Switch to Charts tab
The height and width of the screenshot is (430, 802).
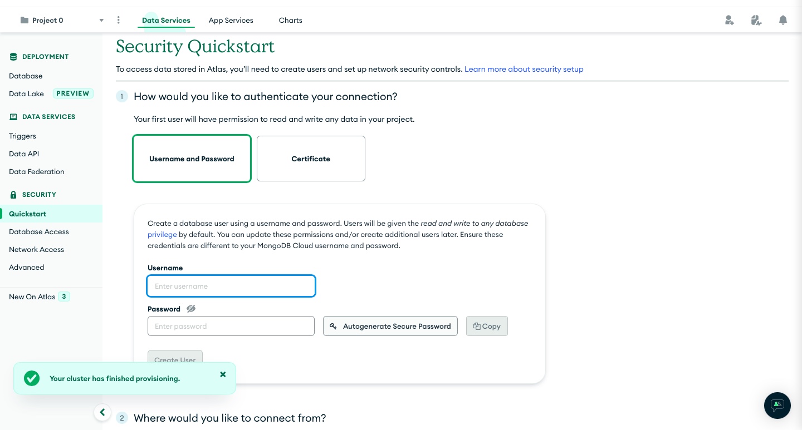291,20
